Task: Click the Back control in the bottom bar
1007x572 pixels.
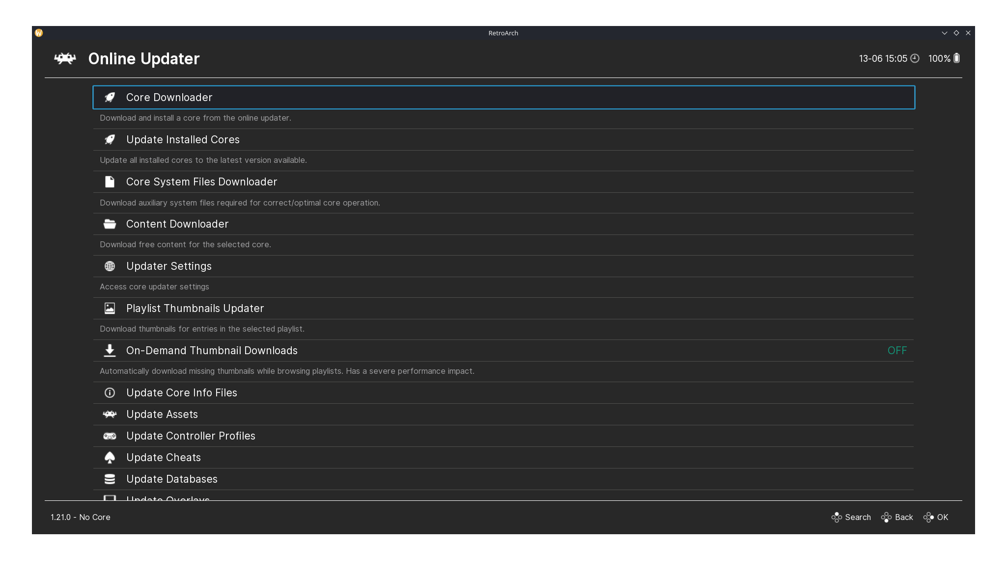Action: [x=897, y=517]
